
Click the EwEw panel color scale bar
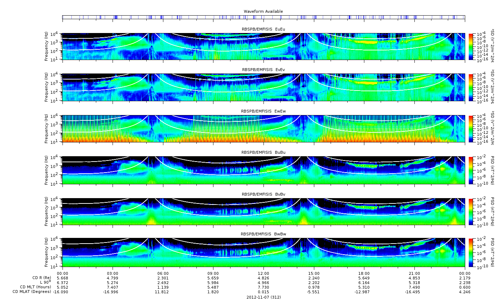[471, 129]
